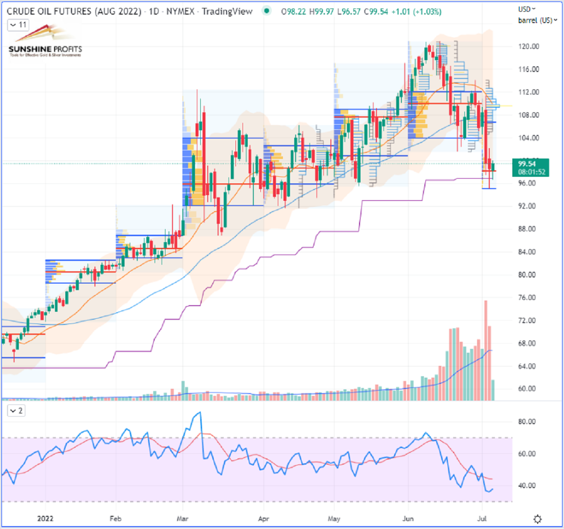
Task: Click the tallest red volume bar
Action: 486,350
